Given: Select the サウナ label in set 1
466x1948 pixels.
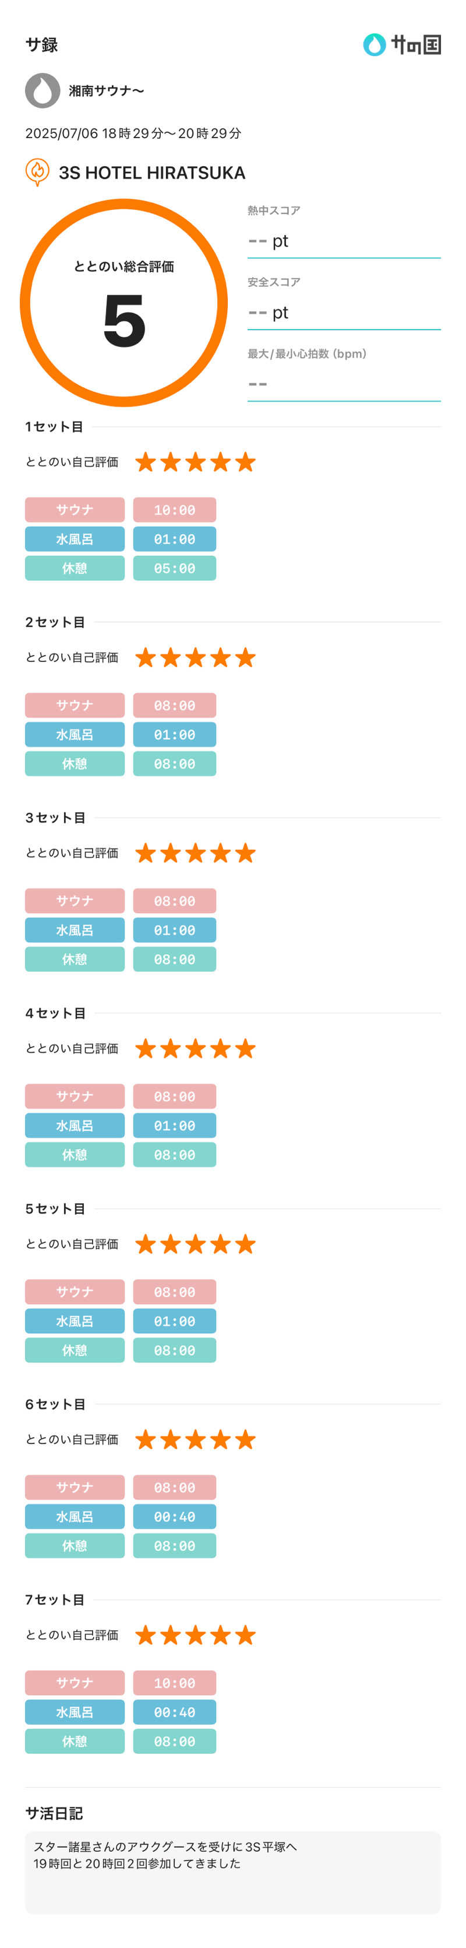Looking at the screenshot, I should [75, 510].
